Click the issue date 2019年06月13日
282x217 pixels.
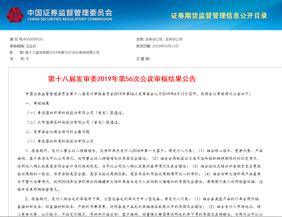click(165, 46)
